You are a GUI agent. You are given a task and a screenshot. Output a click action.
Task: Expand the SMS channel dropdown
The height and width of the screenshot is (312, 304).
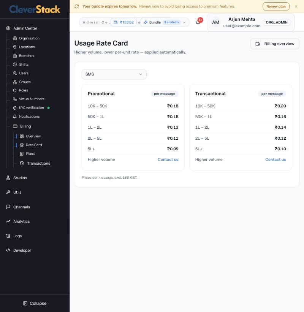pyautogui.click(x=114, y=74)
